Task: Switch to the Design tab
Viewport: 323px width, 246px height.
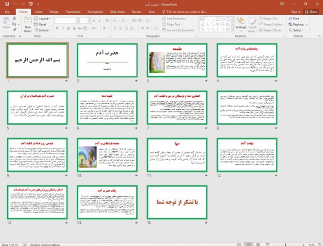Action: (x=54, y=12)
